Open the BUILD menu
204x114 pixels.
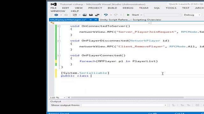click(x=112, y=8)
